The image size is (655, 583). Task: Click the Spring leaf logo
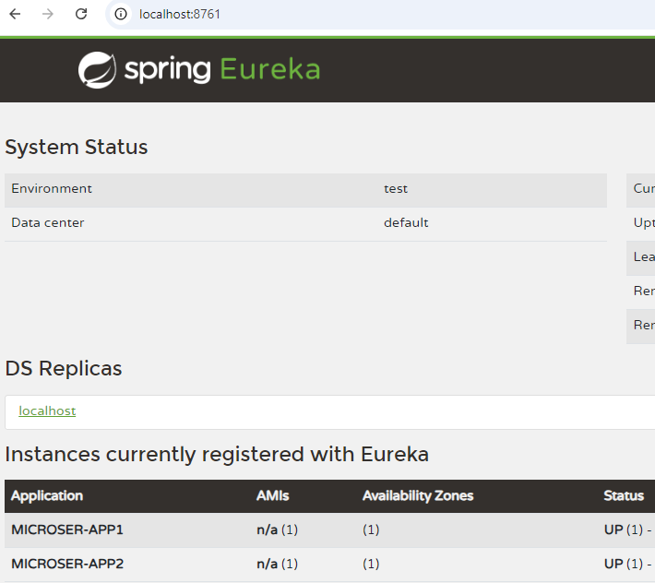coord(98,70)
